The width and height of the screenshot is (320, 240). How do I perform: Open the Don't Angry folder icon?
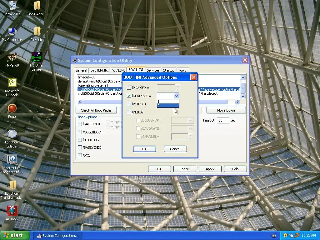click(37, 8)
